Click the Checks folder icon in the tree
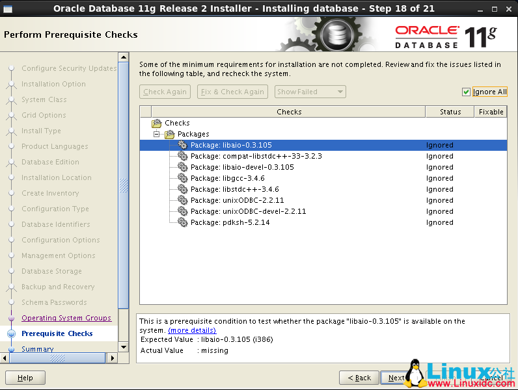518x390 pixels. 157,123
